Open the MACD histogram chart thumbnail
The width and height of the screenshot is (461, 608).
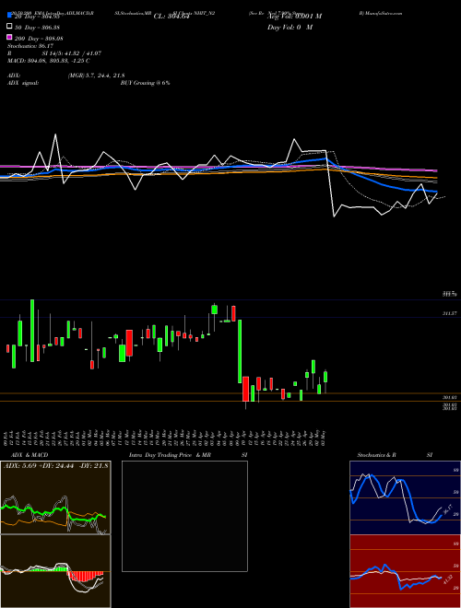tap(55, 571)
